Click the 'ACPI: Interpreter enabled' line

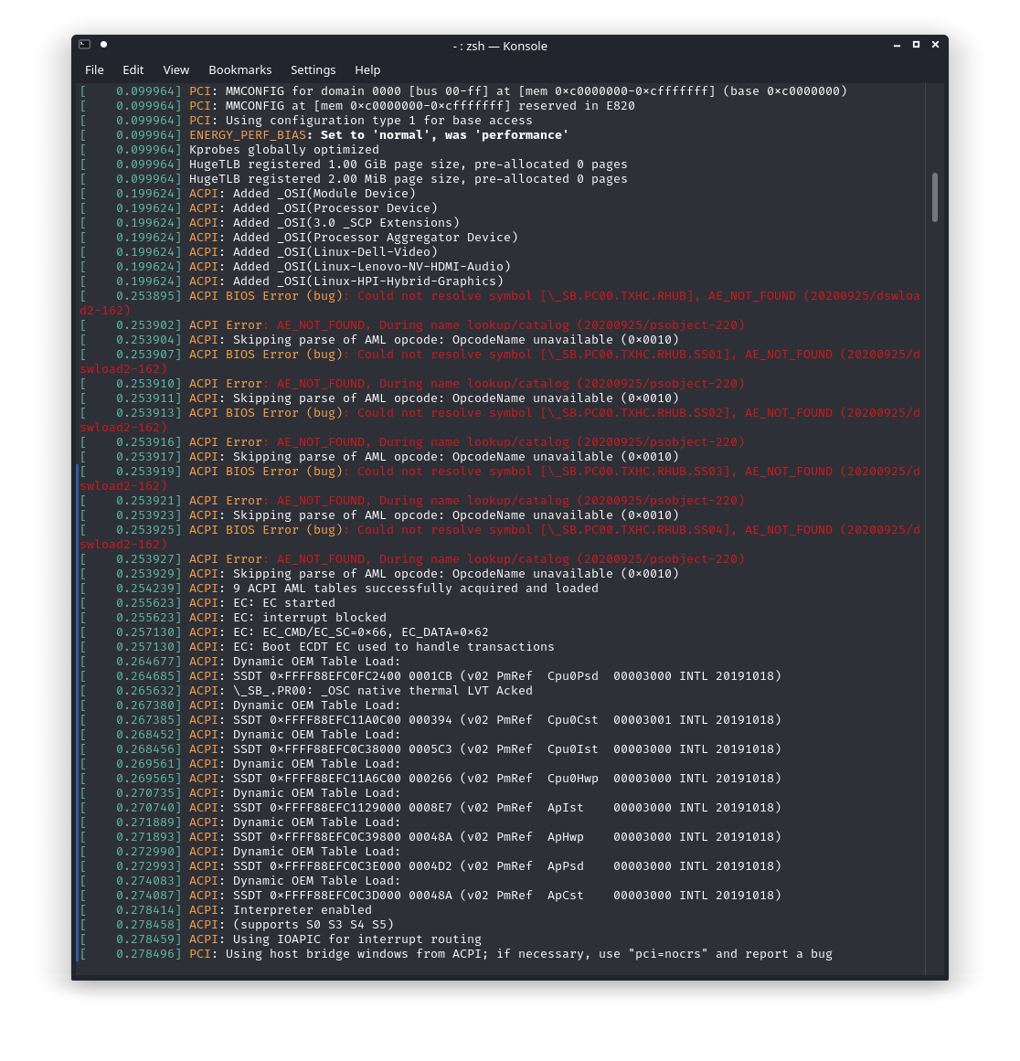coord(302,910)
